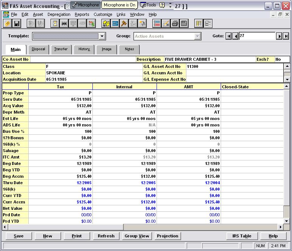Expand the Group Active Assets dropdown
This screenshot has height=251, width=292.
click(x=197, y=36)
